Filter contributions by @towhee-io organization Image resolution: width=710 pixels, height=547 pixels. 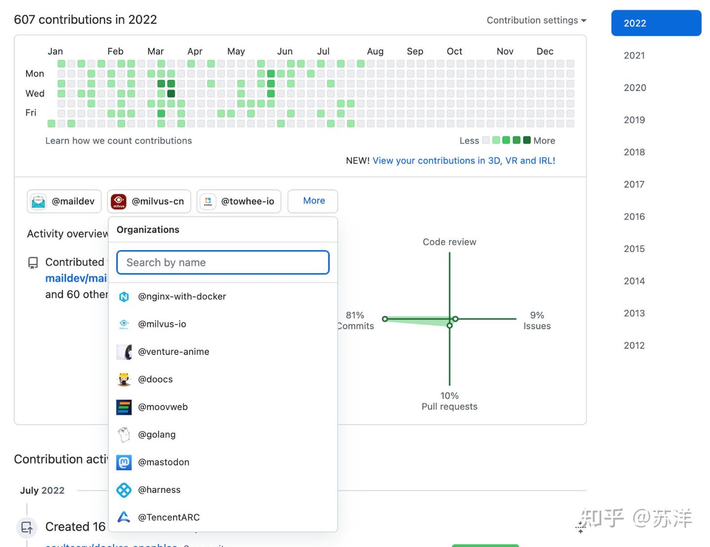click(239, 202)
